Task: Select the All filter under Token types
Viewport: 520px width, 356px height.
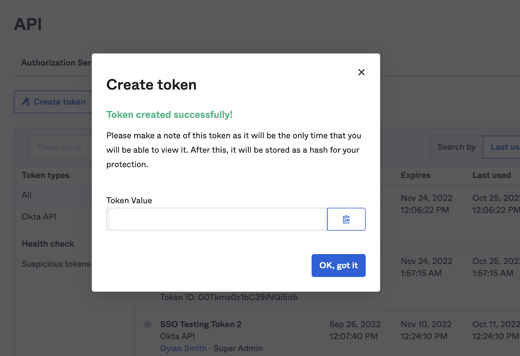Action: (x=26, y=195)
